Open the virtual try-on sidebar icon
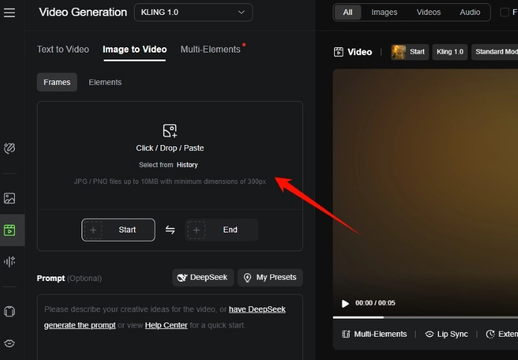 [9, 311]
